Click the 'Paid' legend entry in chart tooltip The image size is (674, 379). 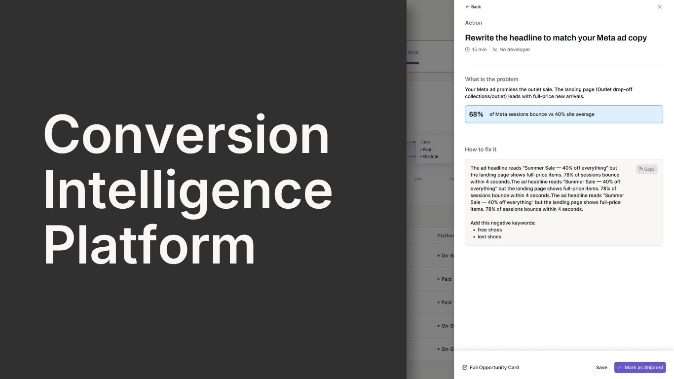click(426, 150)
